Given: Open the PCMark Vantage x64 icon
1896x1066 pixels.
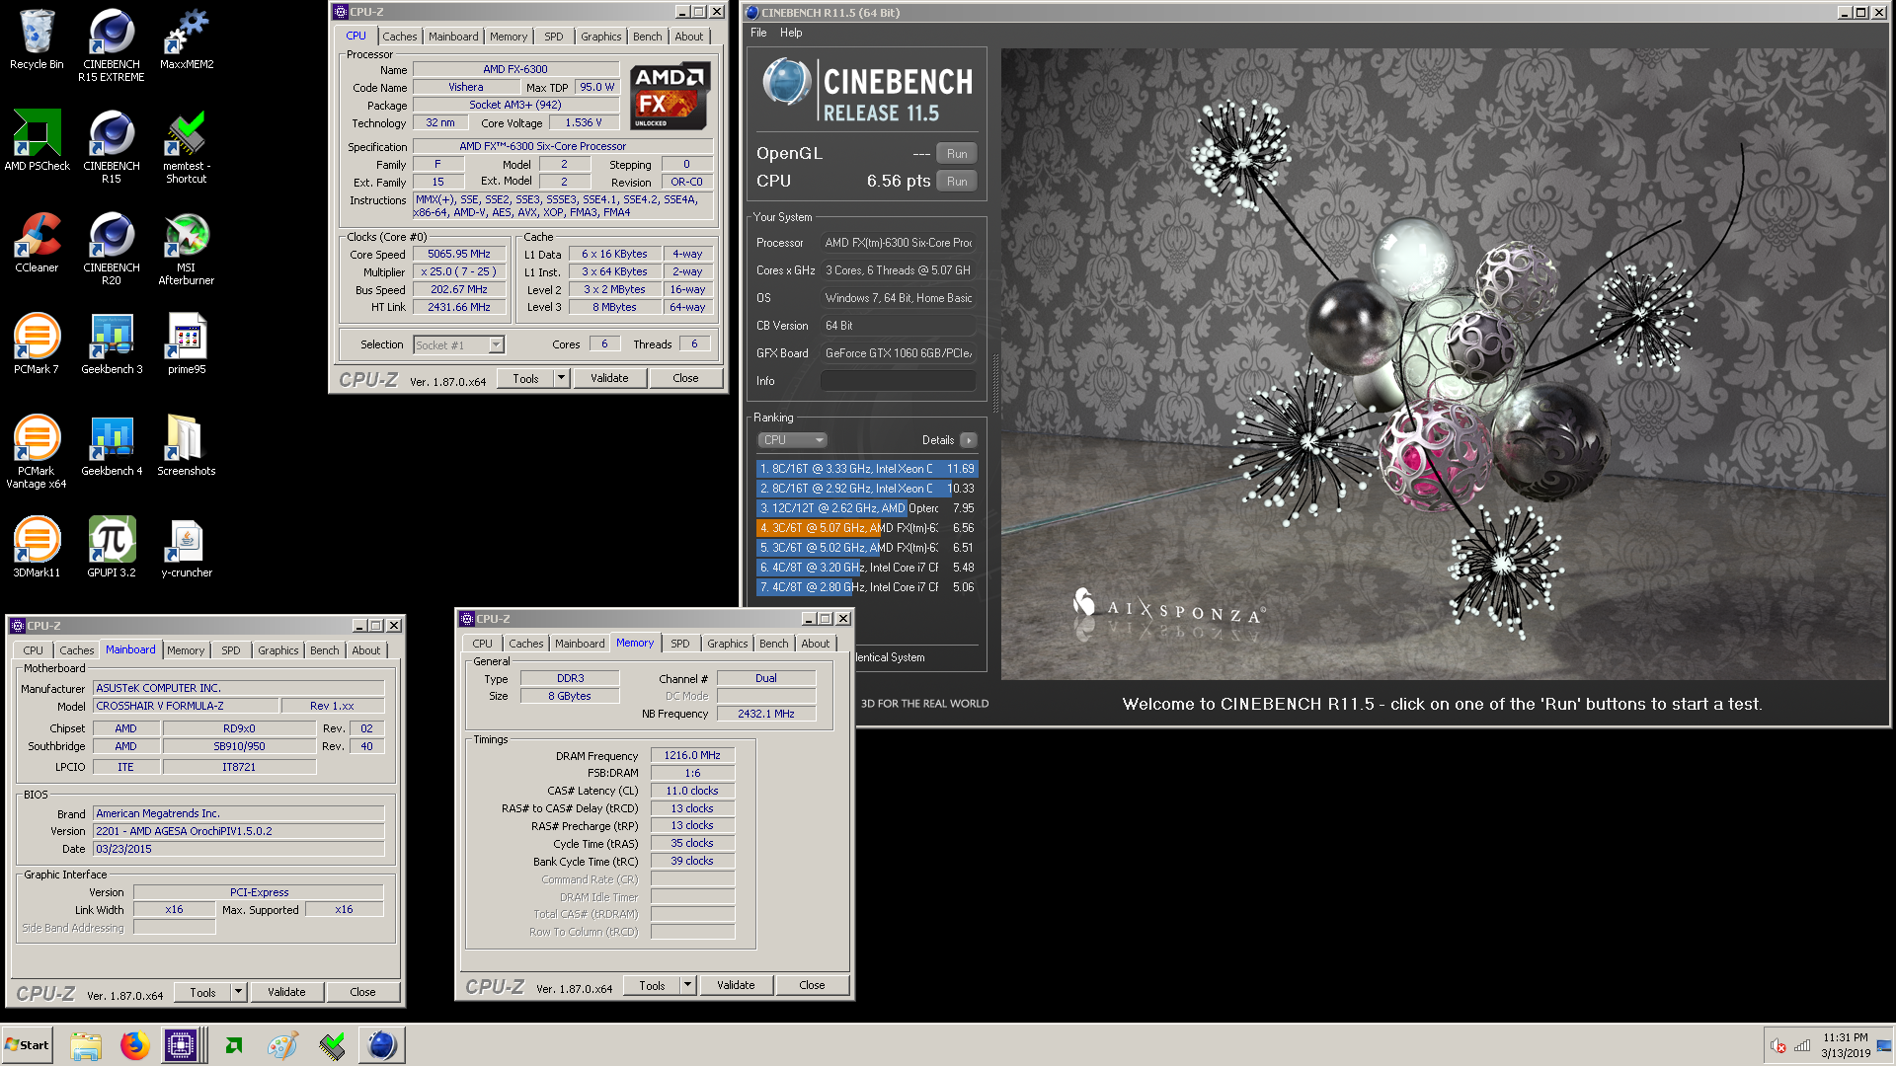Looking at the screenshot, I should (37, 452).
